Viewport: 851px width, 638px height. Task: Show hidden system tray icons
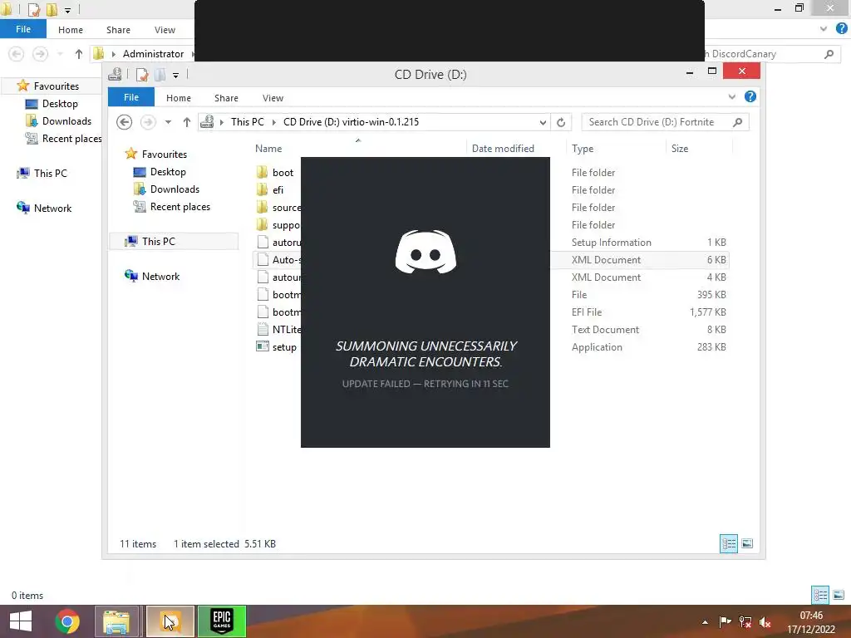tap(705, 622)
